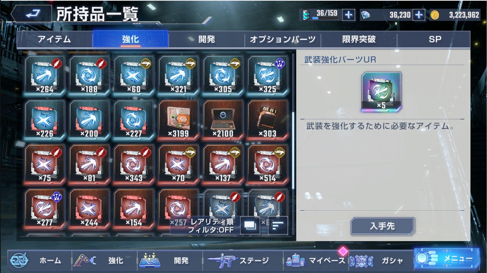Click the 入手先 button
Image resolution: width=487 pixels, height=273 pixels.
click(x=382, y=226)
